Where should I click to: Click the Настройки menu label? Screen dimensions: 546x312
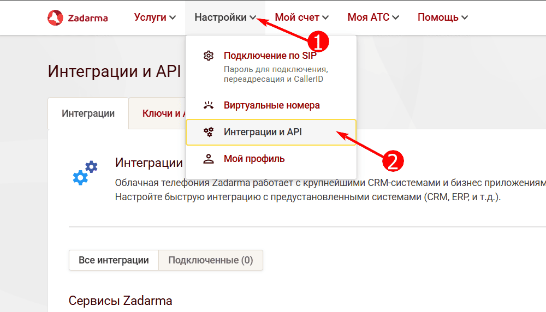pos(221,17)
